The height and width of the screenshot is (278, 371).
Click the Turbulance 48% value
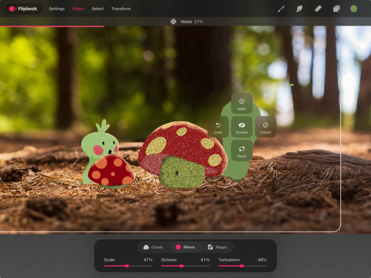[262, 259]
